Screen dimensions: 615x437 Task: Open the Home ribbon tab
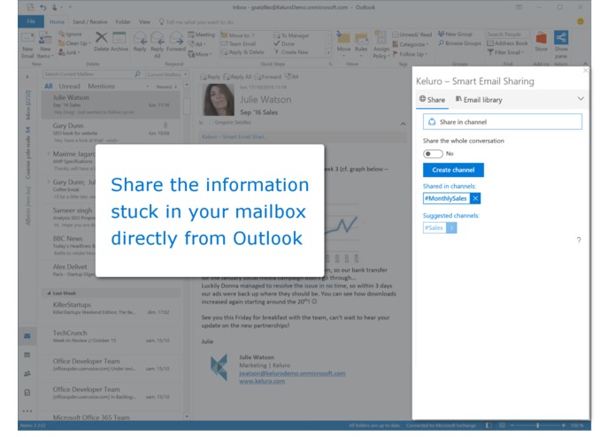57,22
